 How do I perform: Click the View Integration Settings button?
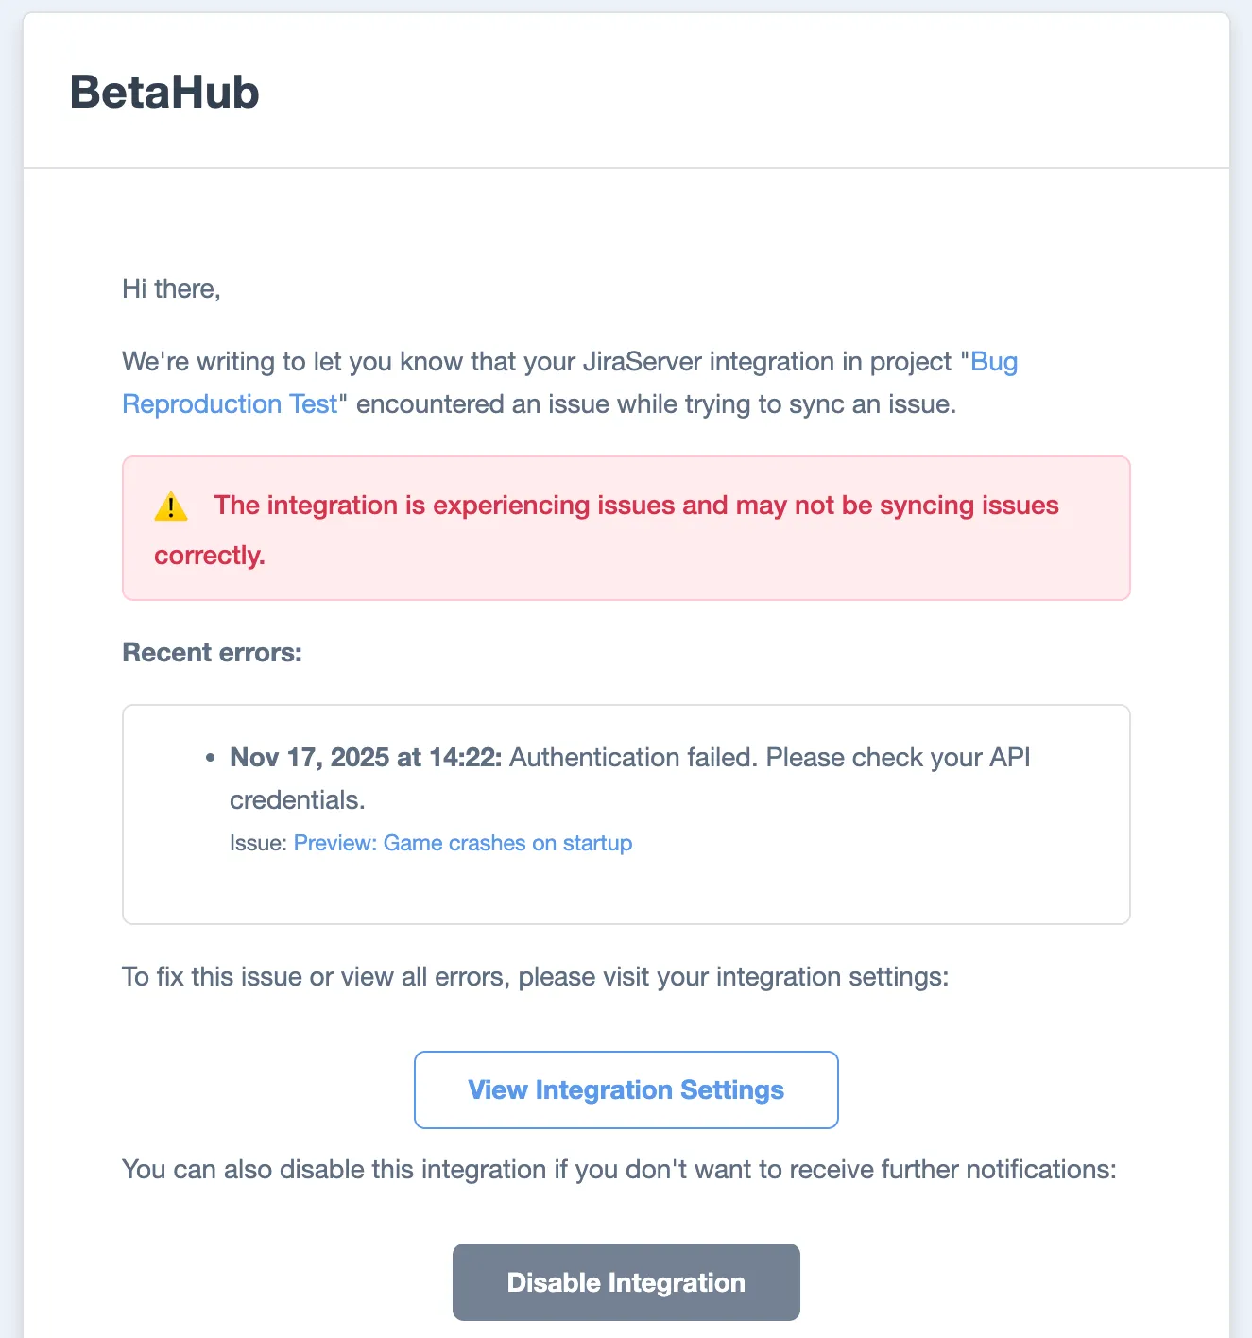click(626, 1089)
